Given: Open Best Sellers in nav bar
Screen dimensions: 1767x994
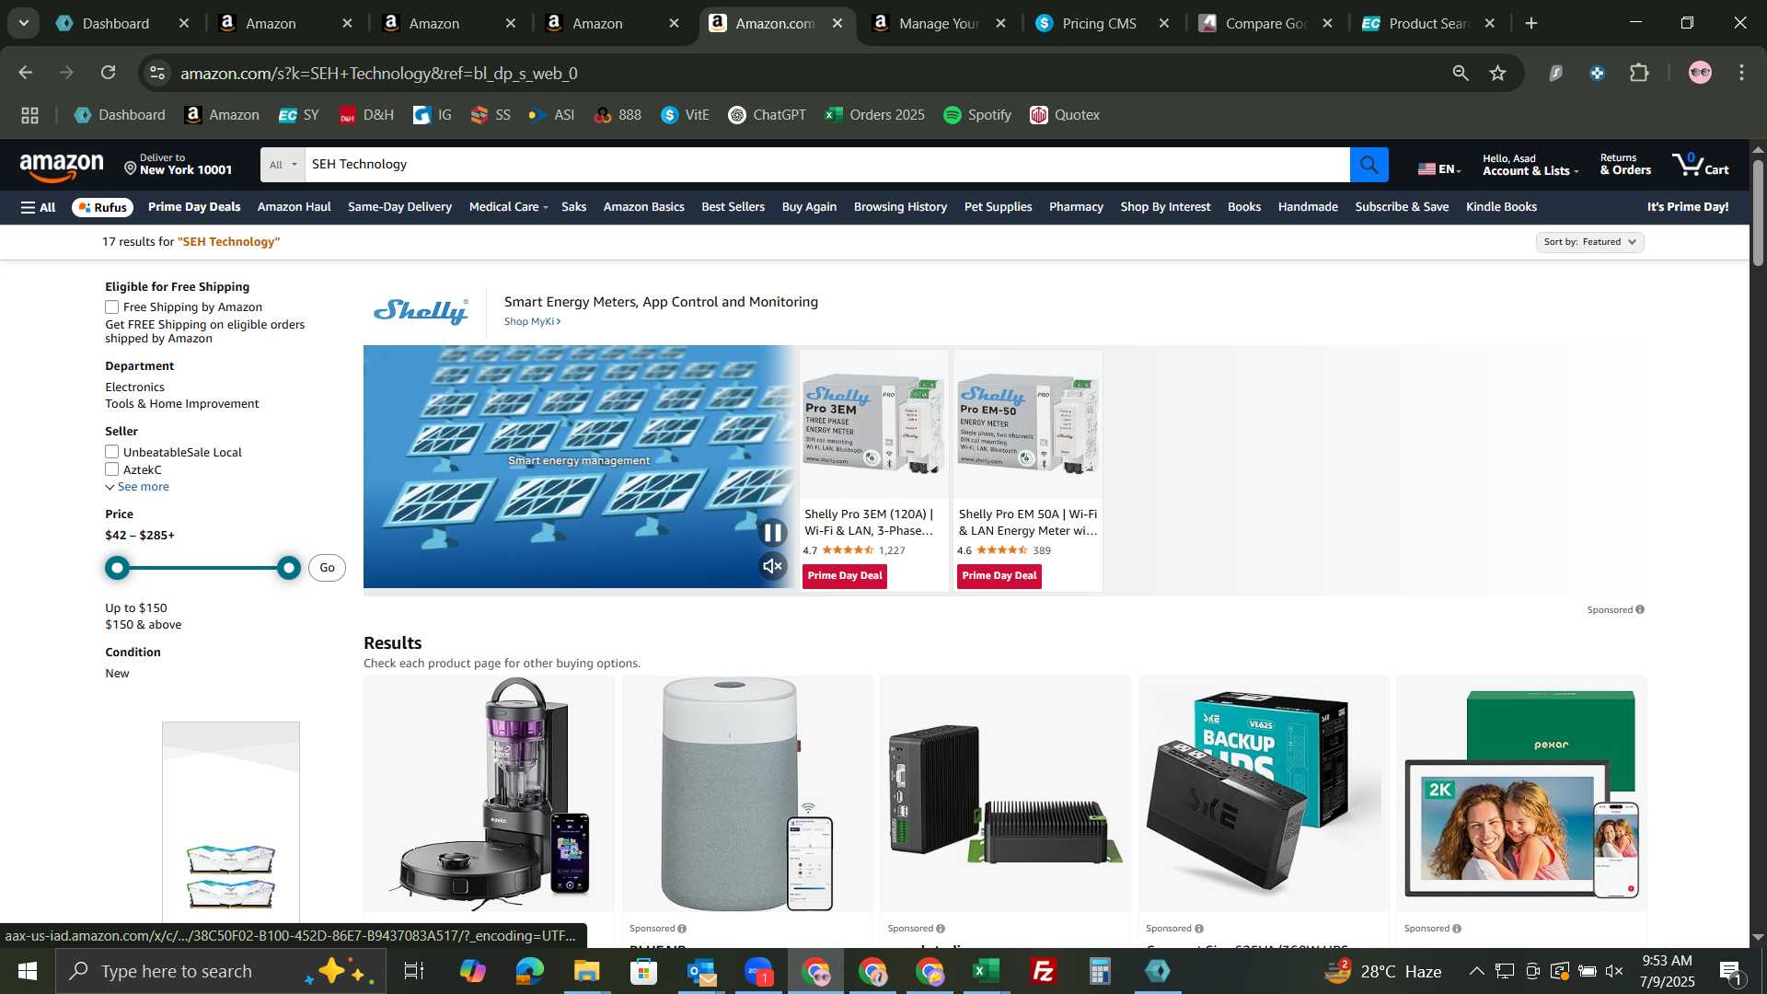Looking at the screenshot, I should (x=733, y=207).
